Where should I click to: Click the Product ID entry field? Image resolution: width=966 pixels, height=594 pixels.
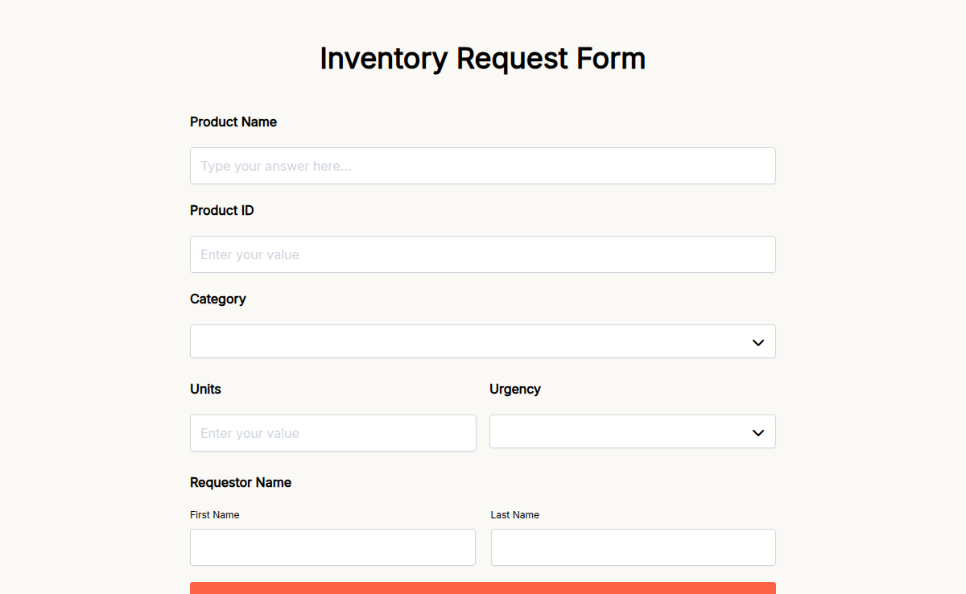pos(483,254)
